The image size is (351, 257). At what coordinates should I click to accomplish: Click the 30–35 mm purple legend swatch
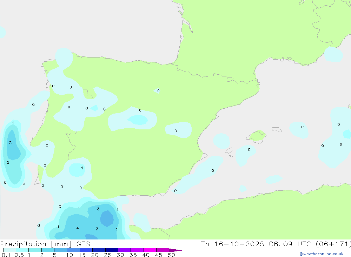[125, 250]
